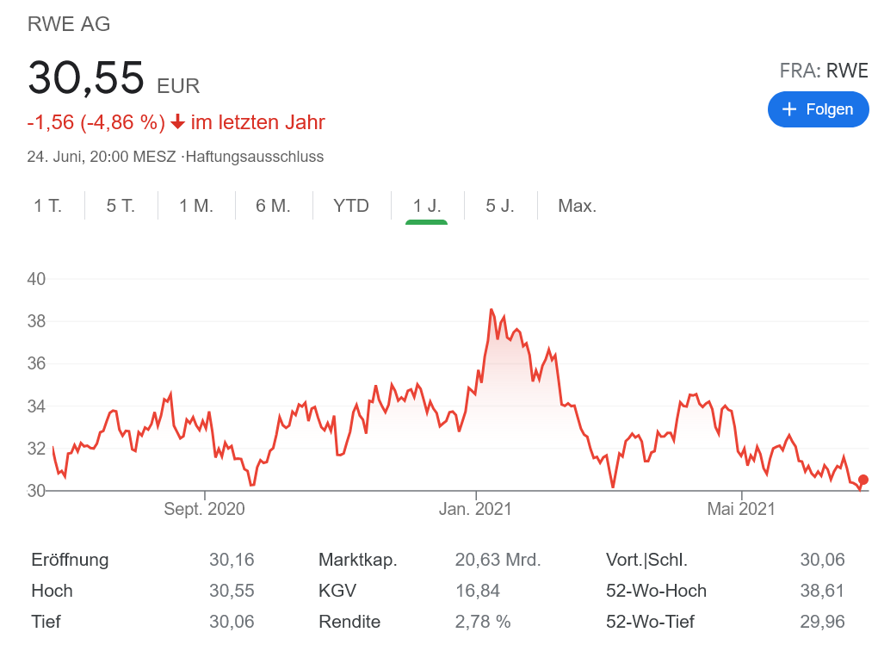Click the FRA: RWE exchange listing
The height and width of the screenshot is (651, 878).
coord(824,71)
